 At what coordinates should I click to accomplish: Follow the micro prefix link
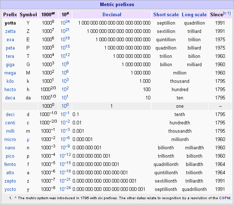10,140
